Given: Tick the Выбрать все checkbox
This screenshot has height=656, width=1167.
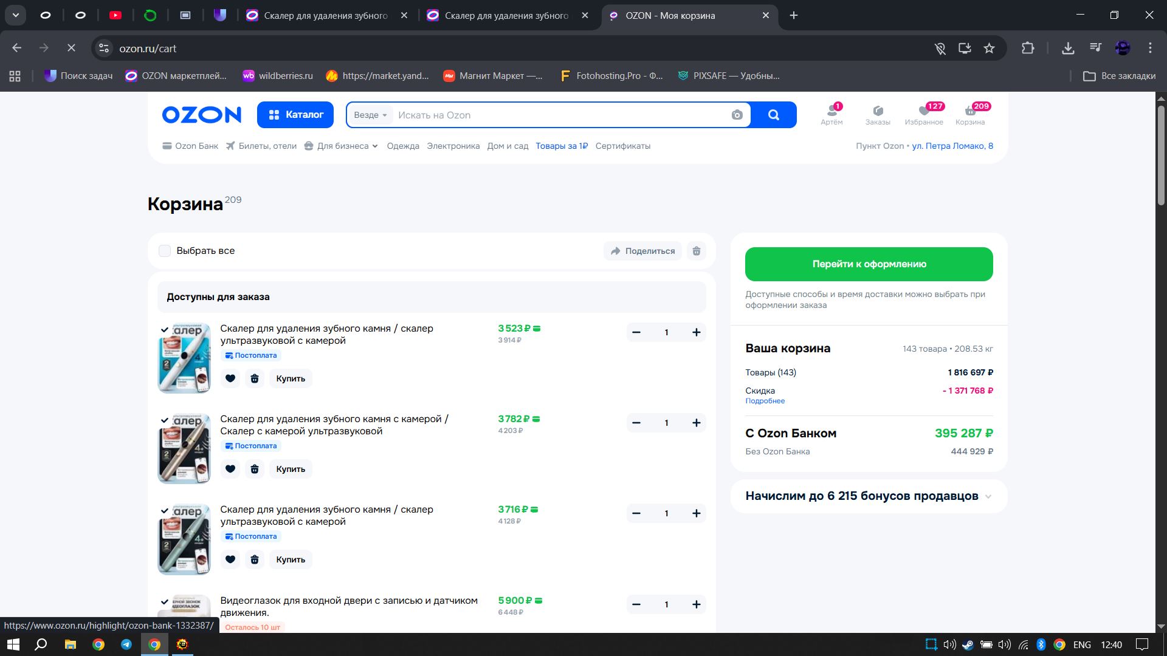Looking at the screenshot, I should [x=165, y=251].
